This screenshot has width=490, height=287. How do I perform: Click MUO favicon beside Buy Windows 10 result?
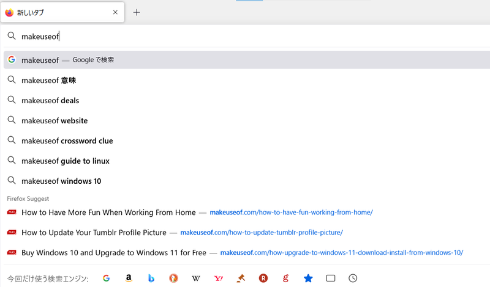pyautogui.click(x=12, y=252)
